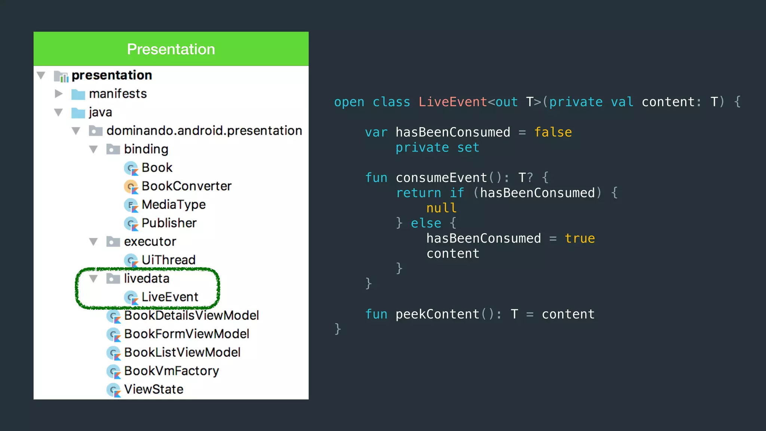Collapse the binding package arrow
This screenshot has height=431, width=766.
94,149
